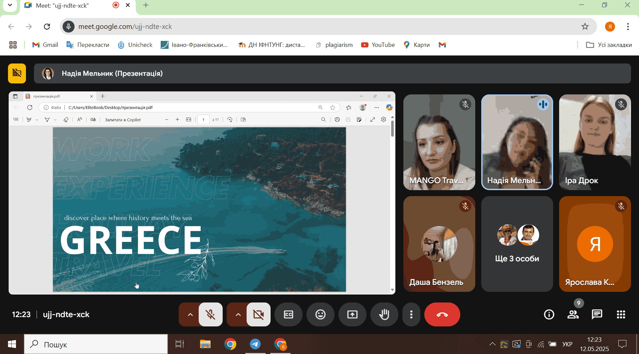
Task: Click the Пошук taskbar search box
Action: pyautogui.click(x=96, y=344)
